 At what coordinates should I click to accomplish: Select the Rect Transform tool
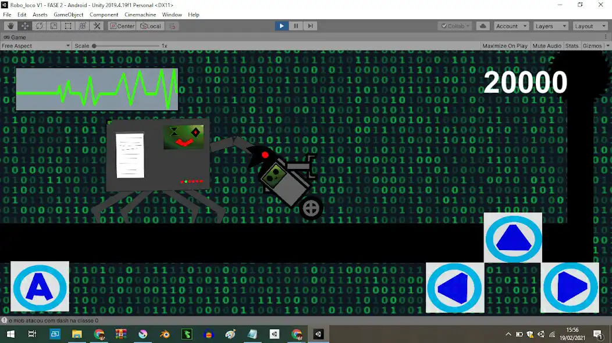coord(67,26)
